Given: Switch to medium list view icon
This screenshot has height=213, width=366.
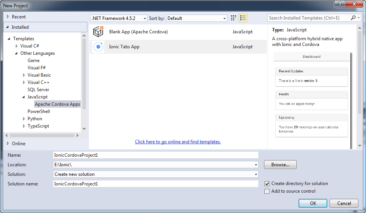Looking at the screenshot, I should 243,18.
